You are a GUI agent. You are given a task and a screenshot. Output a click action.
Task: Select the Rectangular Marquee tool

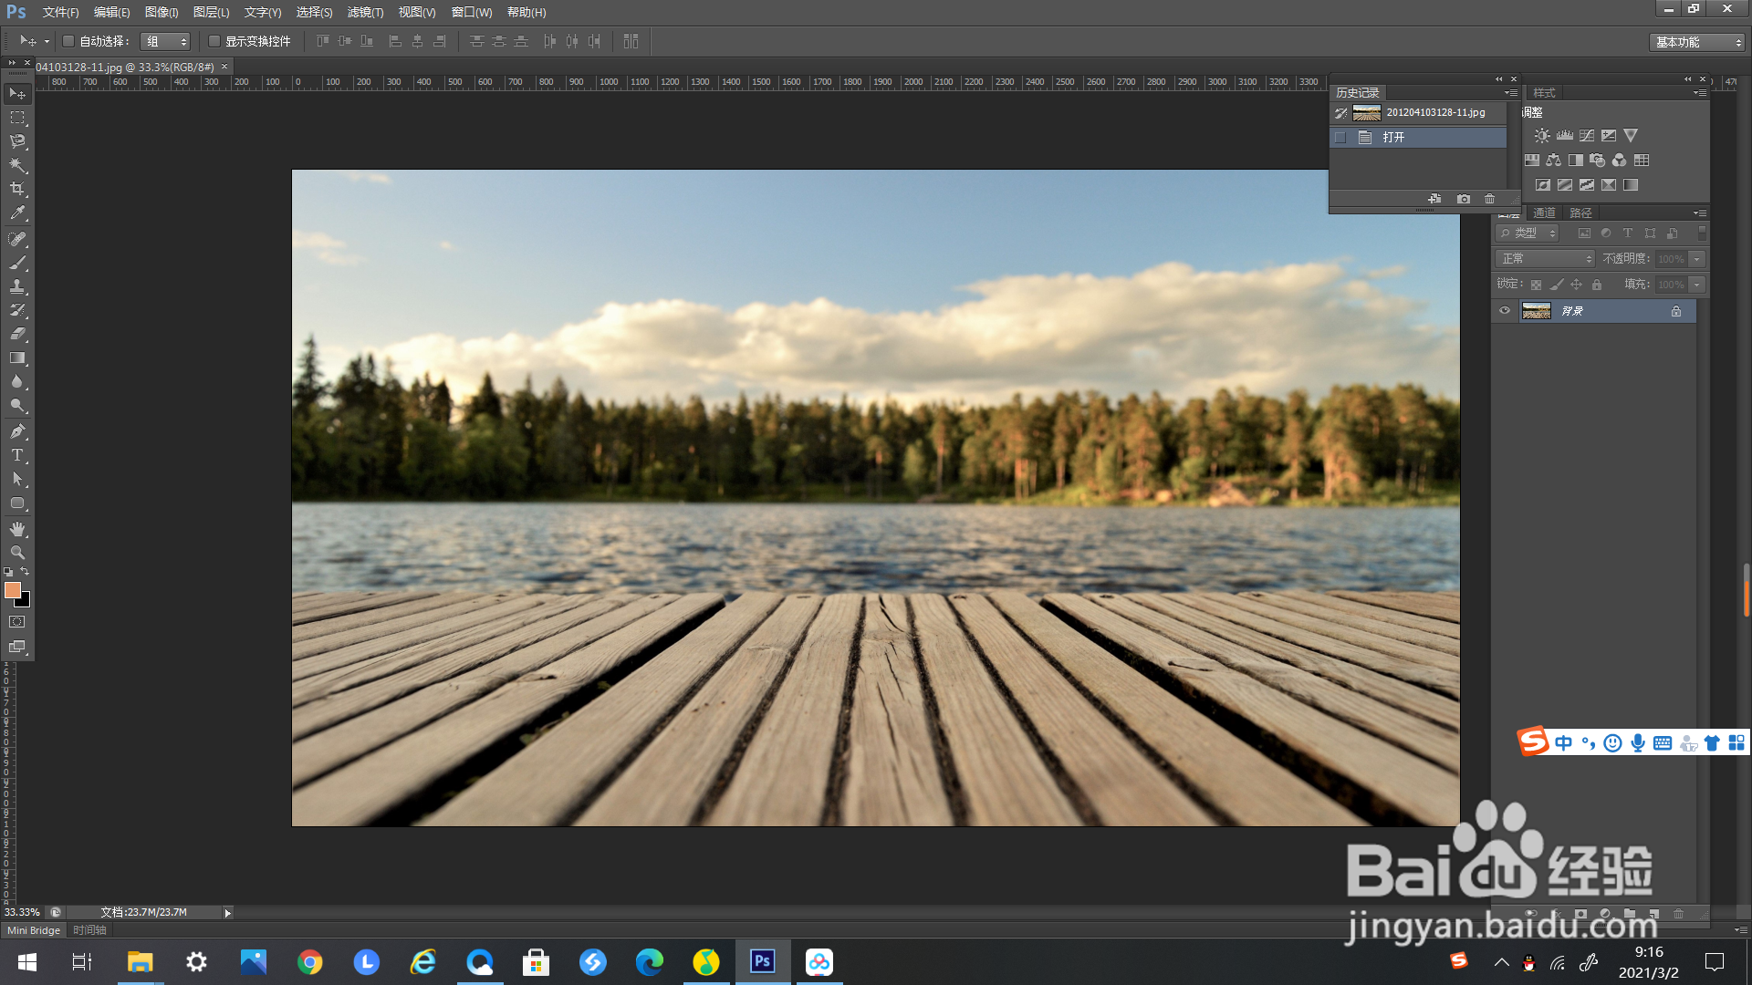pyautogui.click(x=17, y=118)
